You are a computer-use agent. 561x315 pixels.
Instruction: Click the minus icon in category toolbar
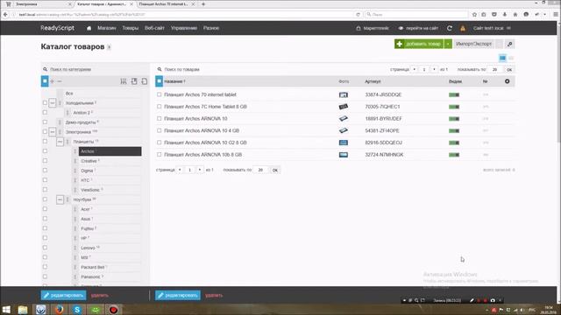[x=60, y=81]
